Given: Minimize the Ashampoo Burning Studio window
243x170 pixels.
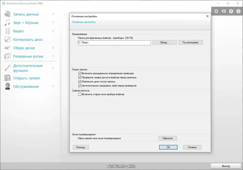Looking at the screenshot, I should point(218,3).
